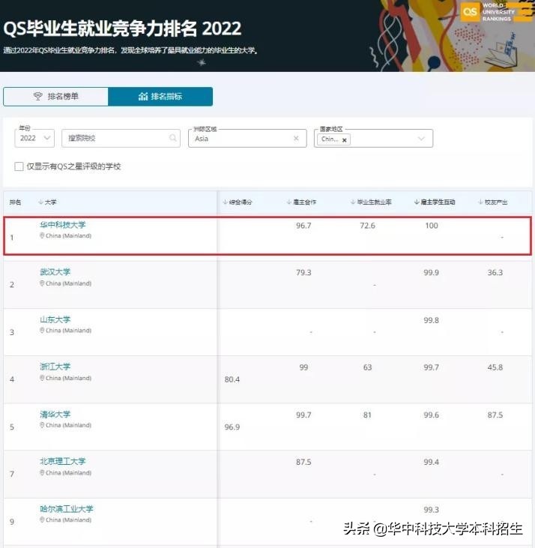Select 清华大学 overall score 96.9
Screen dimensions: 535x548
point(232,427)
